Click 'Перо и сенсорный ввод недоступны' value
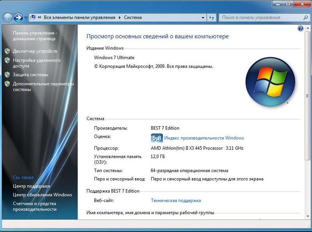This screenshot has width=312, height=232. click(207, 179)
